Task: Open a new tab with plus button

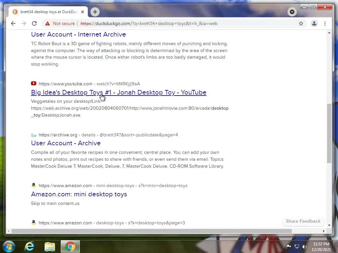Action: [x=95, y=12]
